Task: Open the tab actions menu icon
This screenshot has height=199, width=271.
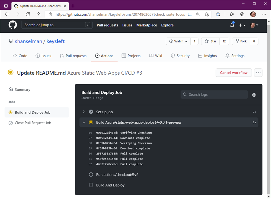Action: 6,6
